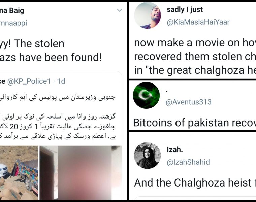Click Izah's black-and-white profile picture

[147, 155]
